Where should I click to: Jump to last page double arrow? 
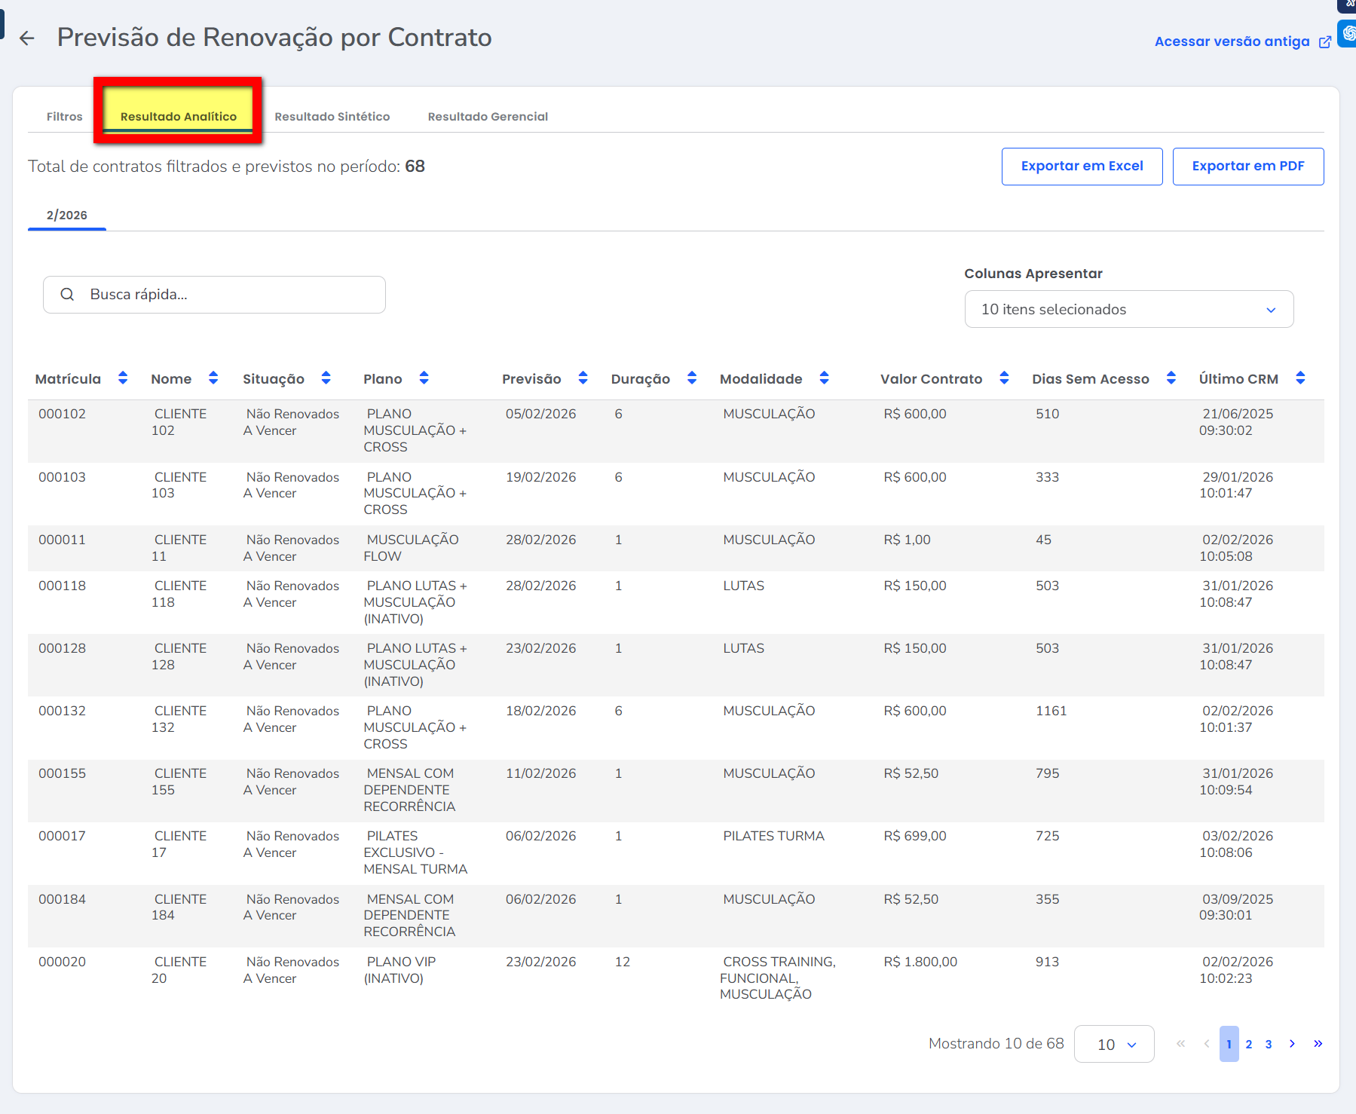coord(1318,1044)
